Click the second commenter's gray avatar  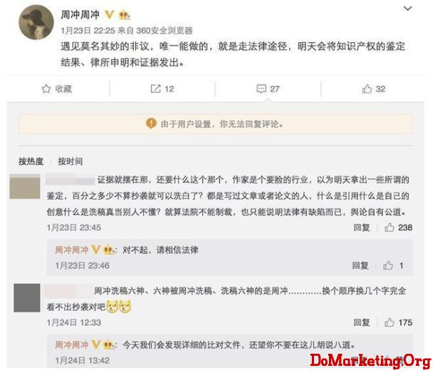pos(27,298)
